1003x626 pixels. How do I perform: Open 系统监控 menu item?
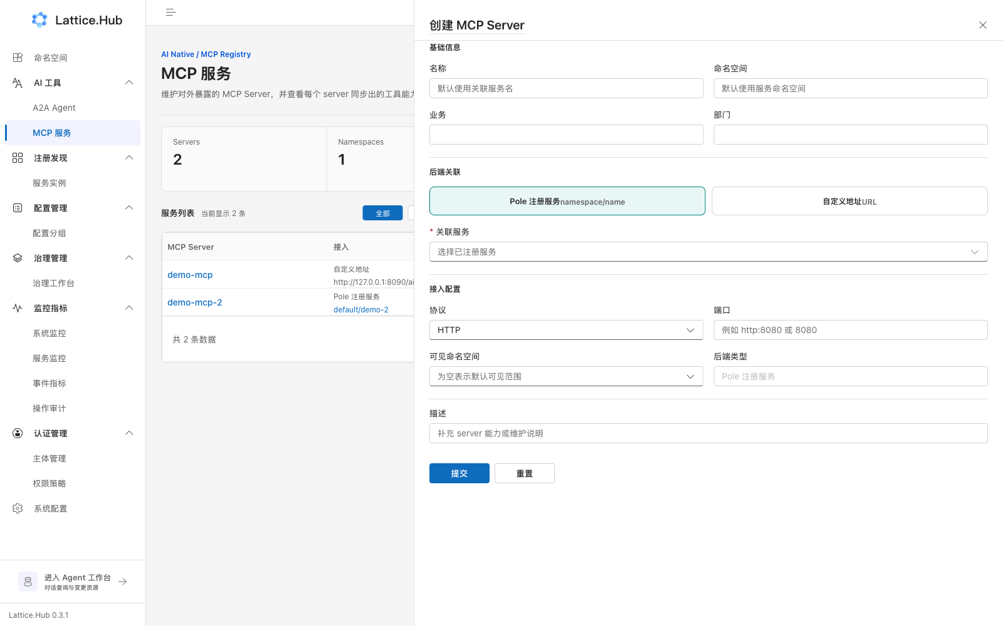(x=73, y=333)
